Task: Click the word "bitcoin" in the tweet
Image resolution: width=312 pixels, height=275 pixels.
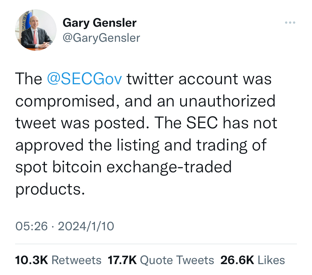Action: pyautogui.click(x=78, y=167)
